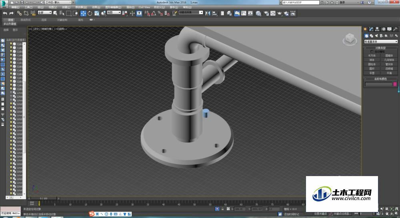The height and width of the screenshot is (218, 400).
Task: Open the Select by Name dialog
Action: click(62, 13)
